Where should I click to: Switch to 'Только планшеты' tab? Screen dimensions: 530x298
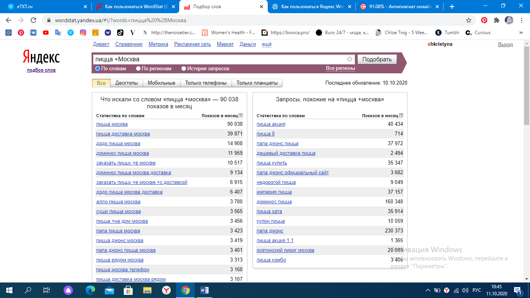point(257,83)
